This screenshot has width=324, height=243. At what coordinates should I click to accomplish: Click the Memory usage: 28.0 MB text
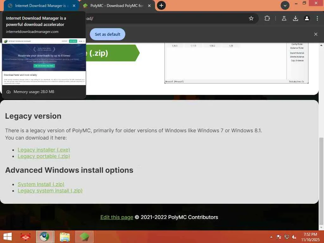[x=34, y=92]
